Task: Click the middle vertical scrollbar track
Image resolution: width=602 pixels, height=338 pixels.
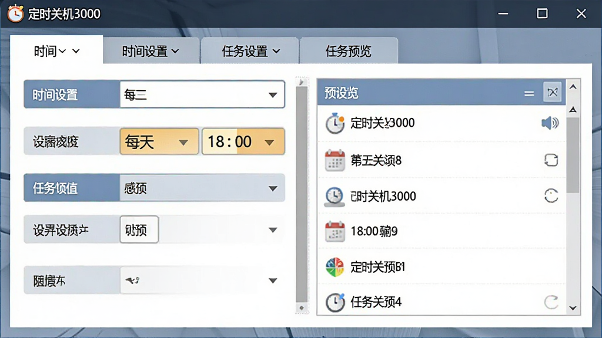Action: [x=302, y=195]
